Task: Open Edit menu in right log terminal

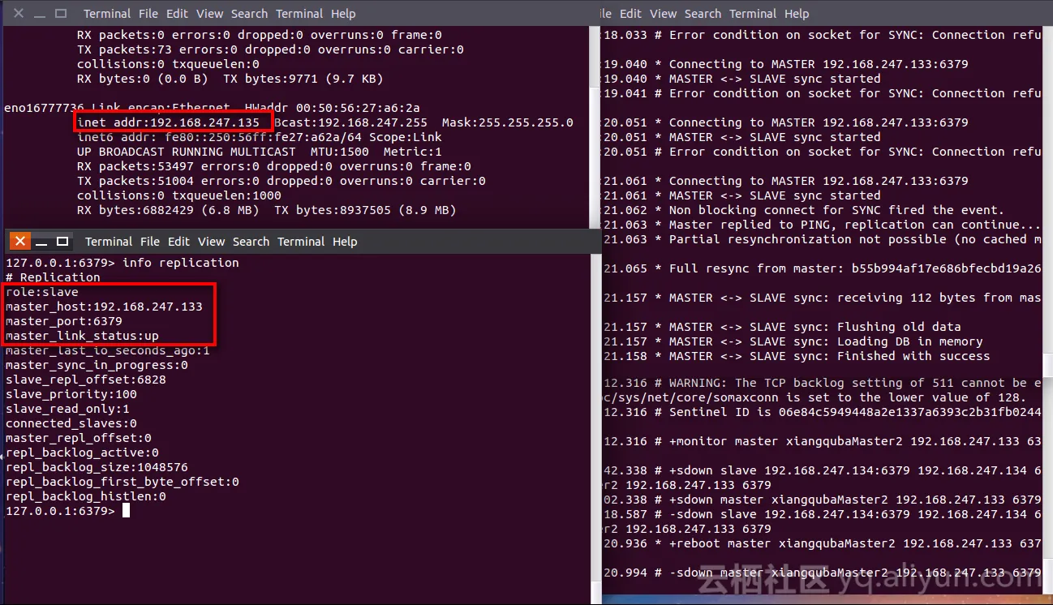Action: point(631,14)
